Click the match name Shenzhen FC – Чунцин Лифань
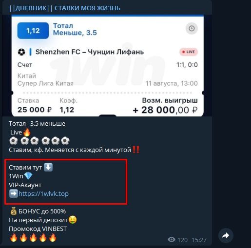The height and width of the screenshot is (248, 251). [90, 52]
